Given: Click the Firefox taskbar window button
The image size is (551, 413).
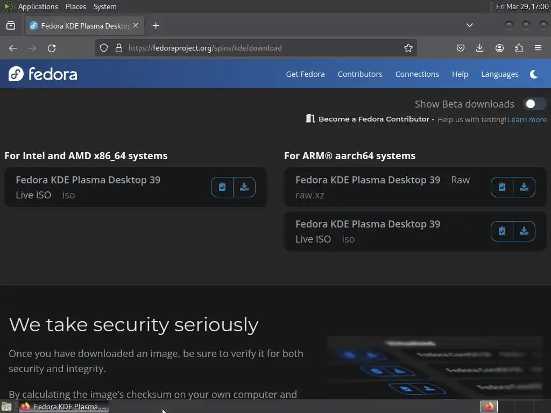Looking at the screenshot, I should pos(63,407).
